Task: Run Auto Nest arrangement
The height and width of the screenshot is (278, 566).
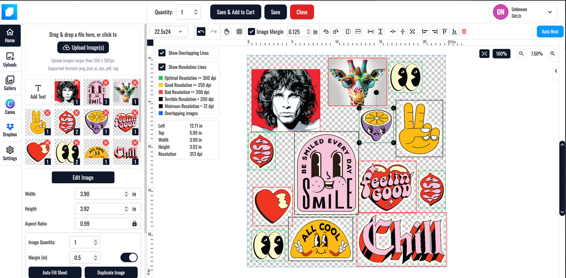Action: (x=550, y=32)
